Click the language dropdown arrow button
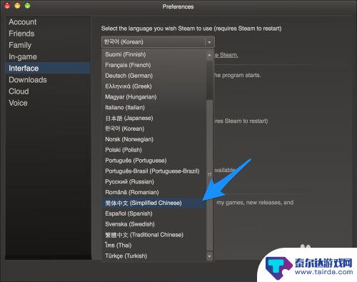The image size is (357, 282). pyautogui.click(x=209, y=42)
